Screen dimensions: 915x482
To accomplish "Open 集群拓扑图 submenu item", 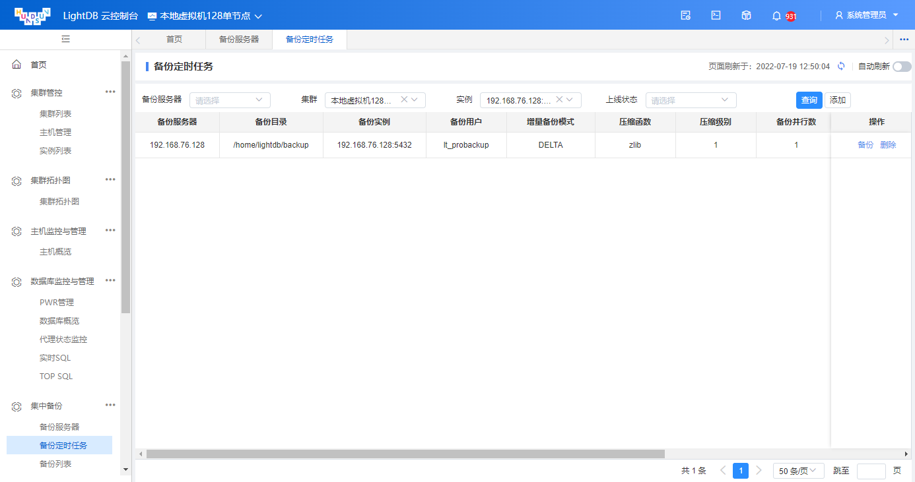I will (59, 202).
